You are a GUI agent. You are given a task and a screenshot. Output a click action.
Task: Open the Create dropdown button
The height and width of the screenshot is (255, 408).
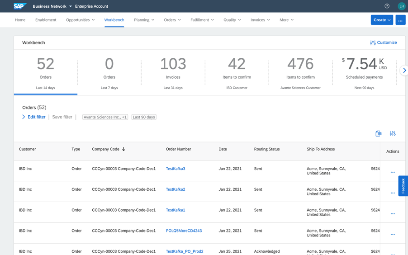(382, 20)
